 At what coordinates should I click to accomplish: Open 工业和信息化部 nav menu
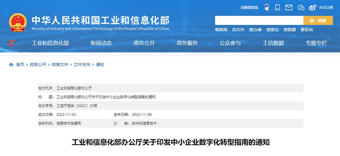click(50, 43)
